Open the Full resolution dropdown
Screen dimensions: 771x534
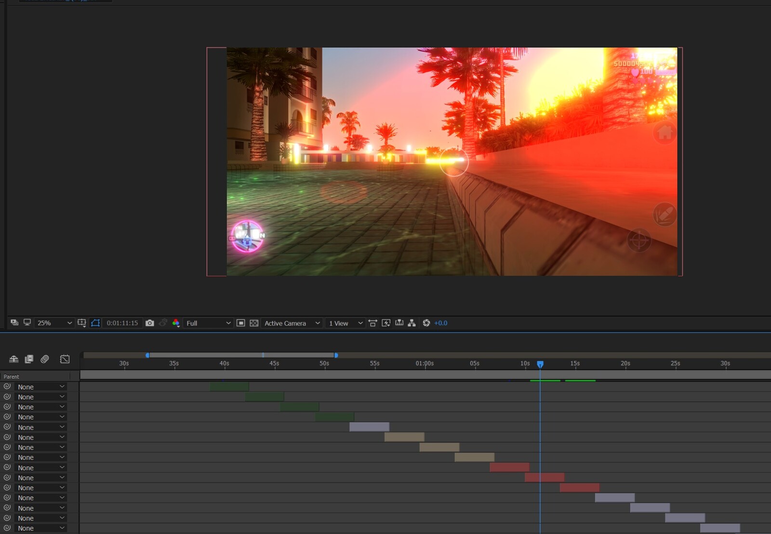[x=208, y=323]
